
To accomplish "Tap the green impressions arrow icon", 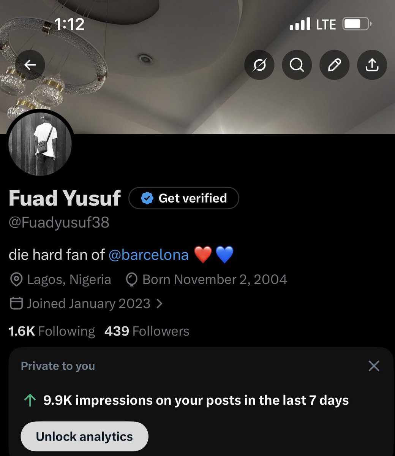I will tap(30, 401).
